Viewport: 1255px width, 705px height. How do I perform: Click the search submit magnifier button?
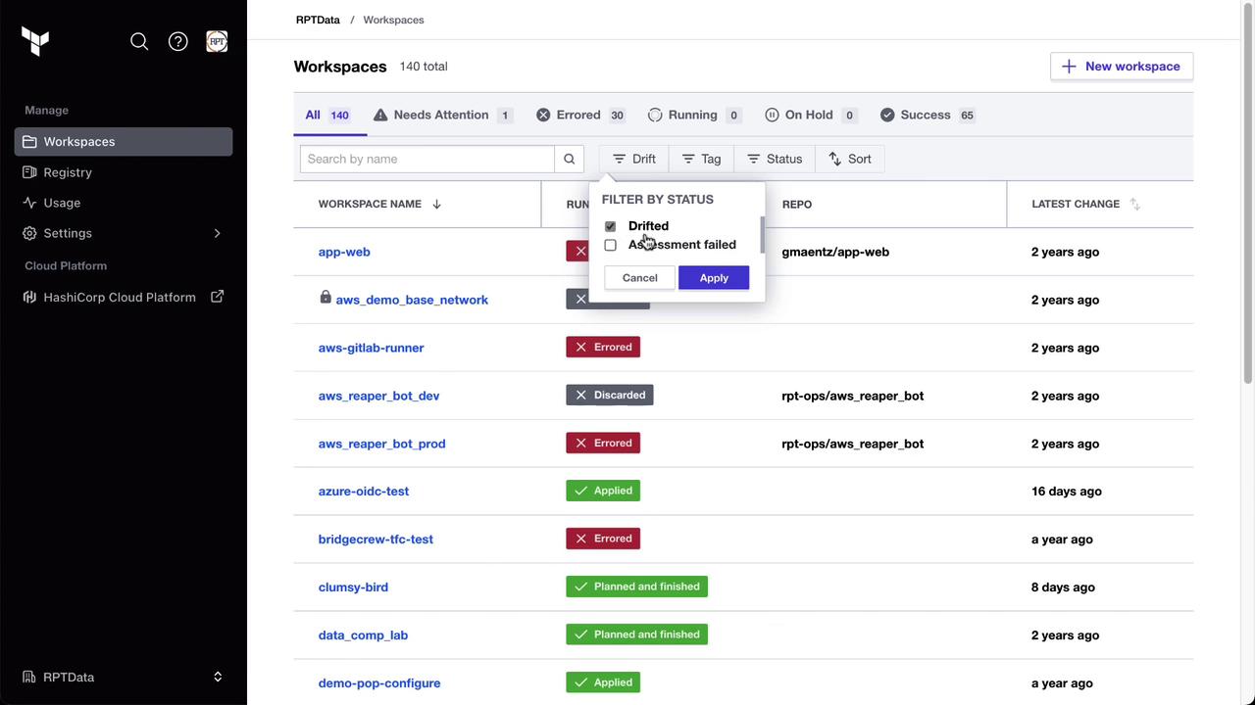click(x=569, y=159)
